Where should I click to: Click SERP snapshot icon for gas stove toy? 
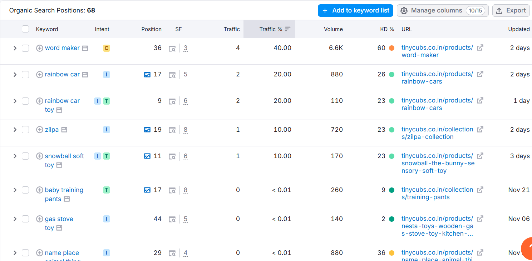172,219
